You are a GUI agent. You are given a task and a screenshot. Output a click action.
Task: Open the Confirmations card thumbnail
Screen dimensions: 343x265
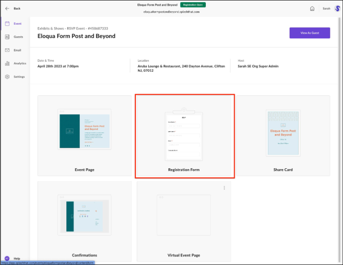84,215
